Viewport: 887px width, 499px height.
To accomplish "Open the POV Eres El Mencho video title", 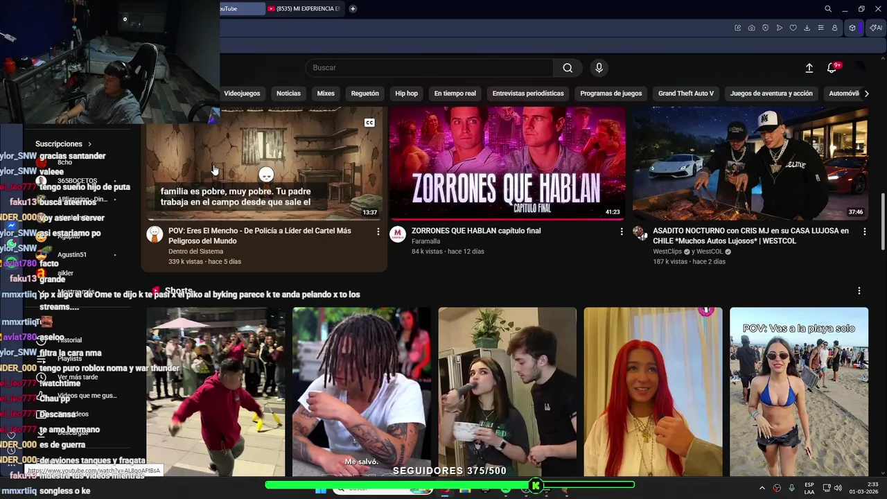I will [x=260, y=236].
